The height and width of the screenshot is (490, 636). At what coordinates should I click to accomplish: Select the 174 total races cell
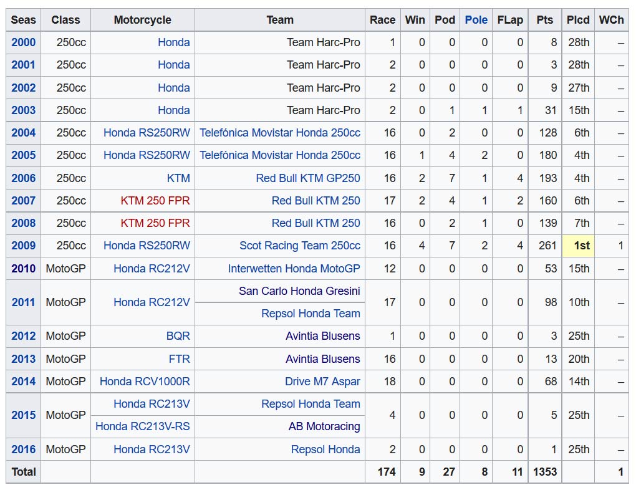[382, 472]
